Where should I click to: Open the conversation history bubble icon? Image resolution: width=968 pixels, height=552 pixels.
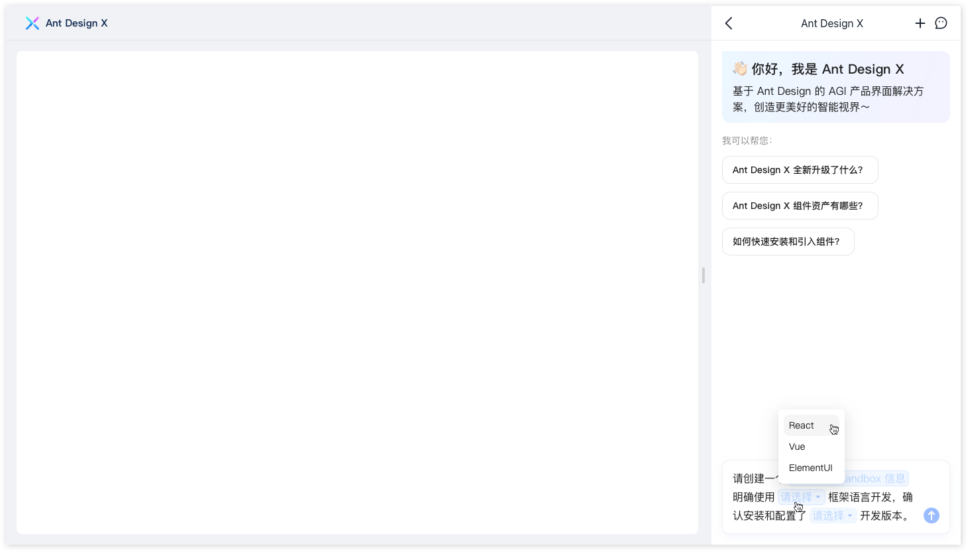click(941, 23)
